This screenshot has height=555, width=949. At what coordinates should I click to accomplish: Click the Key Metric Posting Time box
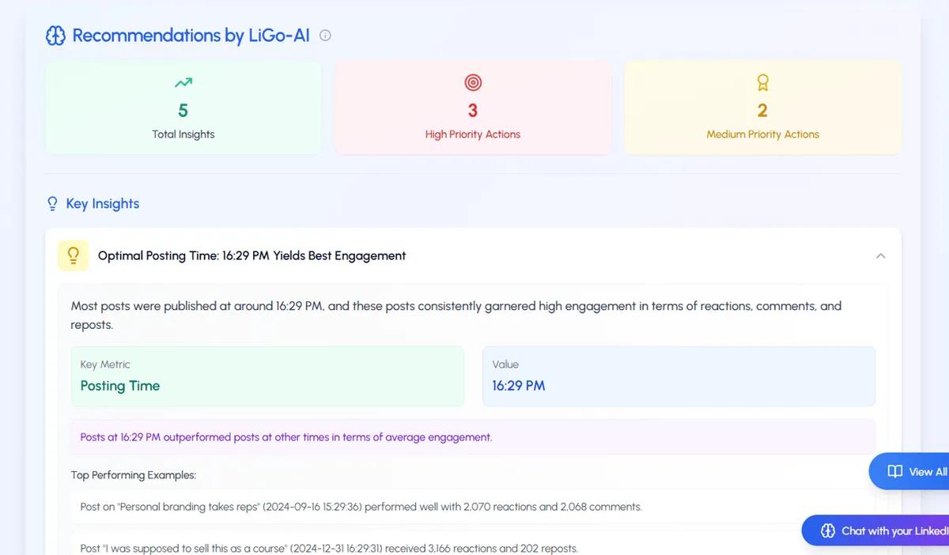(267, 376)
